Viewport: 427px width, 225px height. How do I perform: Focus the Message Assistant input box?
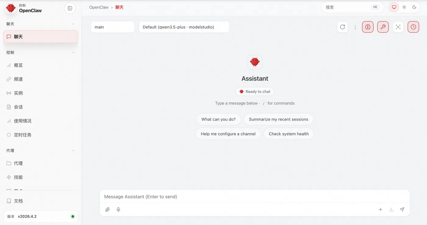pos(255,197)
